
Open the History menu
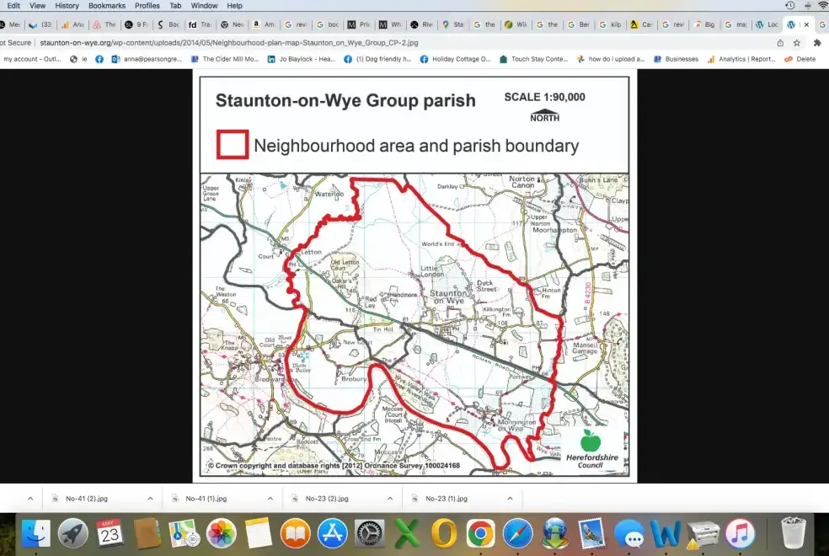[x=67, y=5]
